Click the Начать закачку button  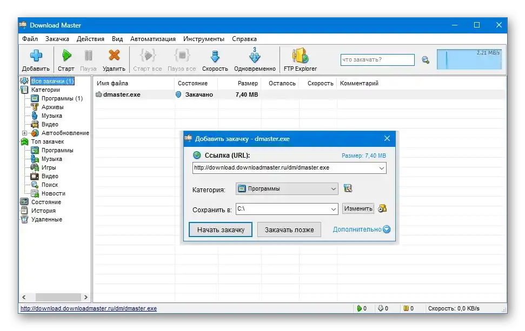click(221, 229)
